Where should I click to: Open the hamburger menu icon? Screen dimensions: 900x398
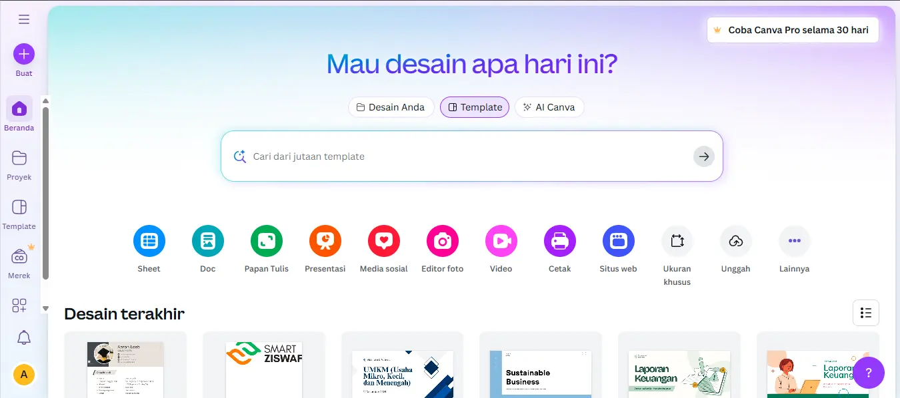coord(24,19)
